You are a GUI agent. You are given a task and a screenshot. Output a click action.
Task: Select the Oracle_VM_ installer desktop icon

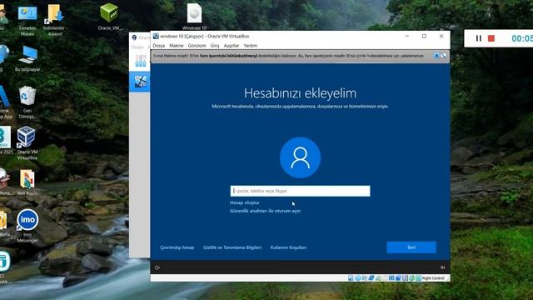point(109,17)
